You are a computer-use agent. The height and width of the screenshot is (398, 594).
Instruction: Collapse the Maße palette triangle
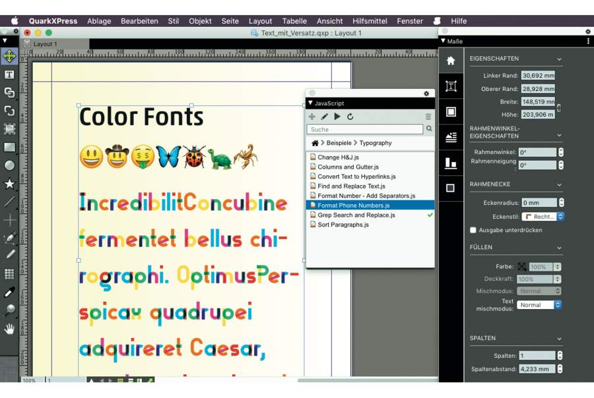443,41
